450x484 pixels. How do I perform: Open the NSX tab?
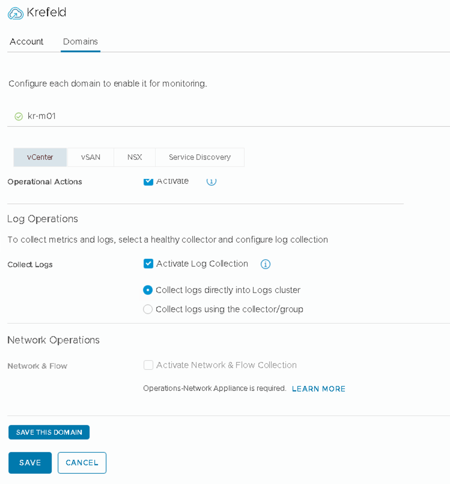(135, 157)
